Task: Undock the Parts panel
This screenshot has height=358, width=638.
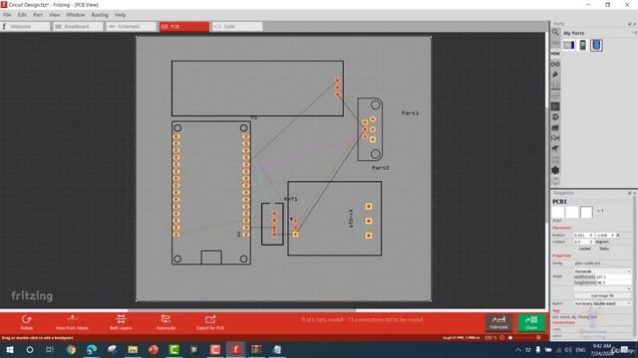Action: coord(629,24)
